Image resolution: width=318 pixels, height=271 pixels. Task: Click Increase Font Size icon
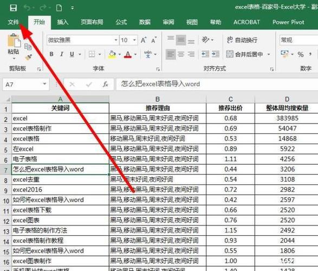pyautogui.click(x=144, y=40)
